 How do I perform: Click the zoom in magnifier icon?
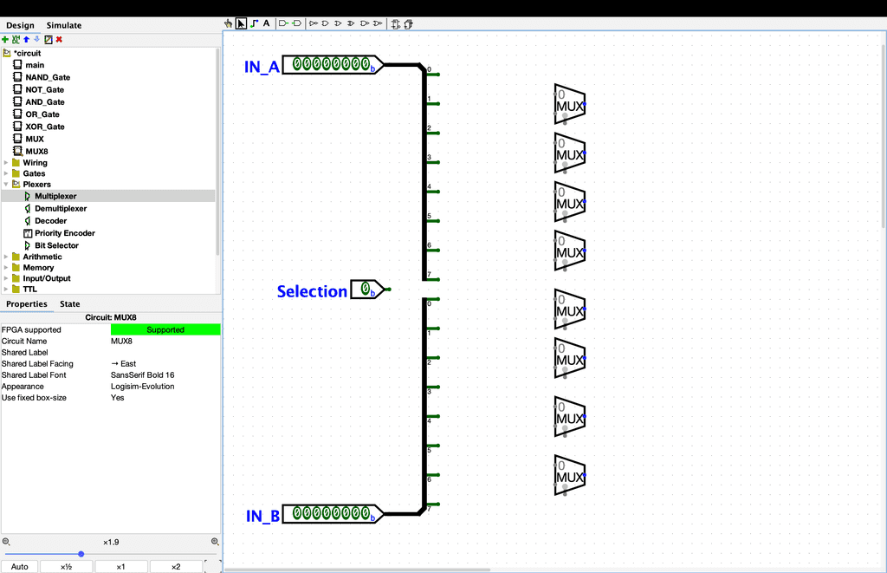click(x=215, y=542)
